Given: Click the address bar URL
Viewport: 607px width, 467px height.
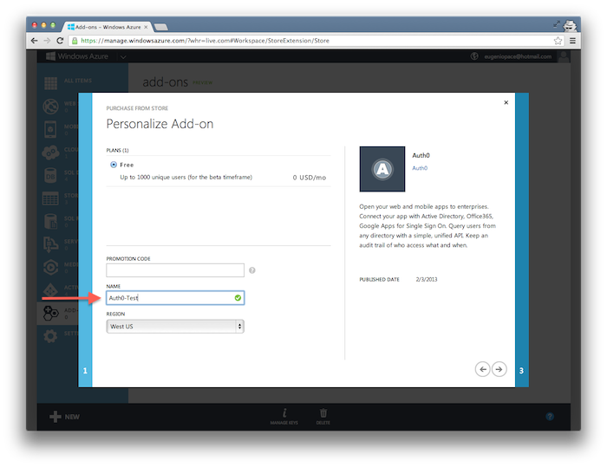Looking at the screenshot, I should 206,41.
